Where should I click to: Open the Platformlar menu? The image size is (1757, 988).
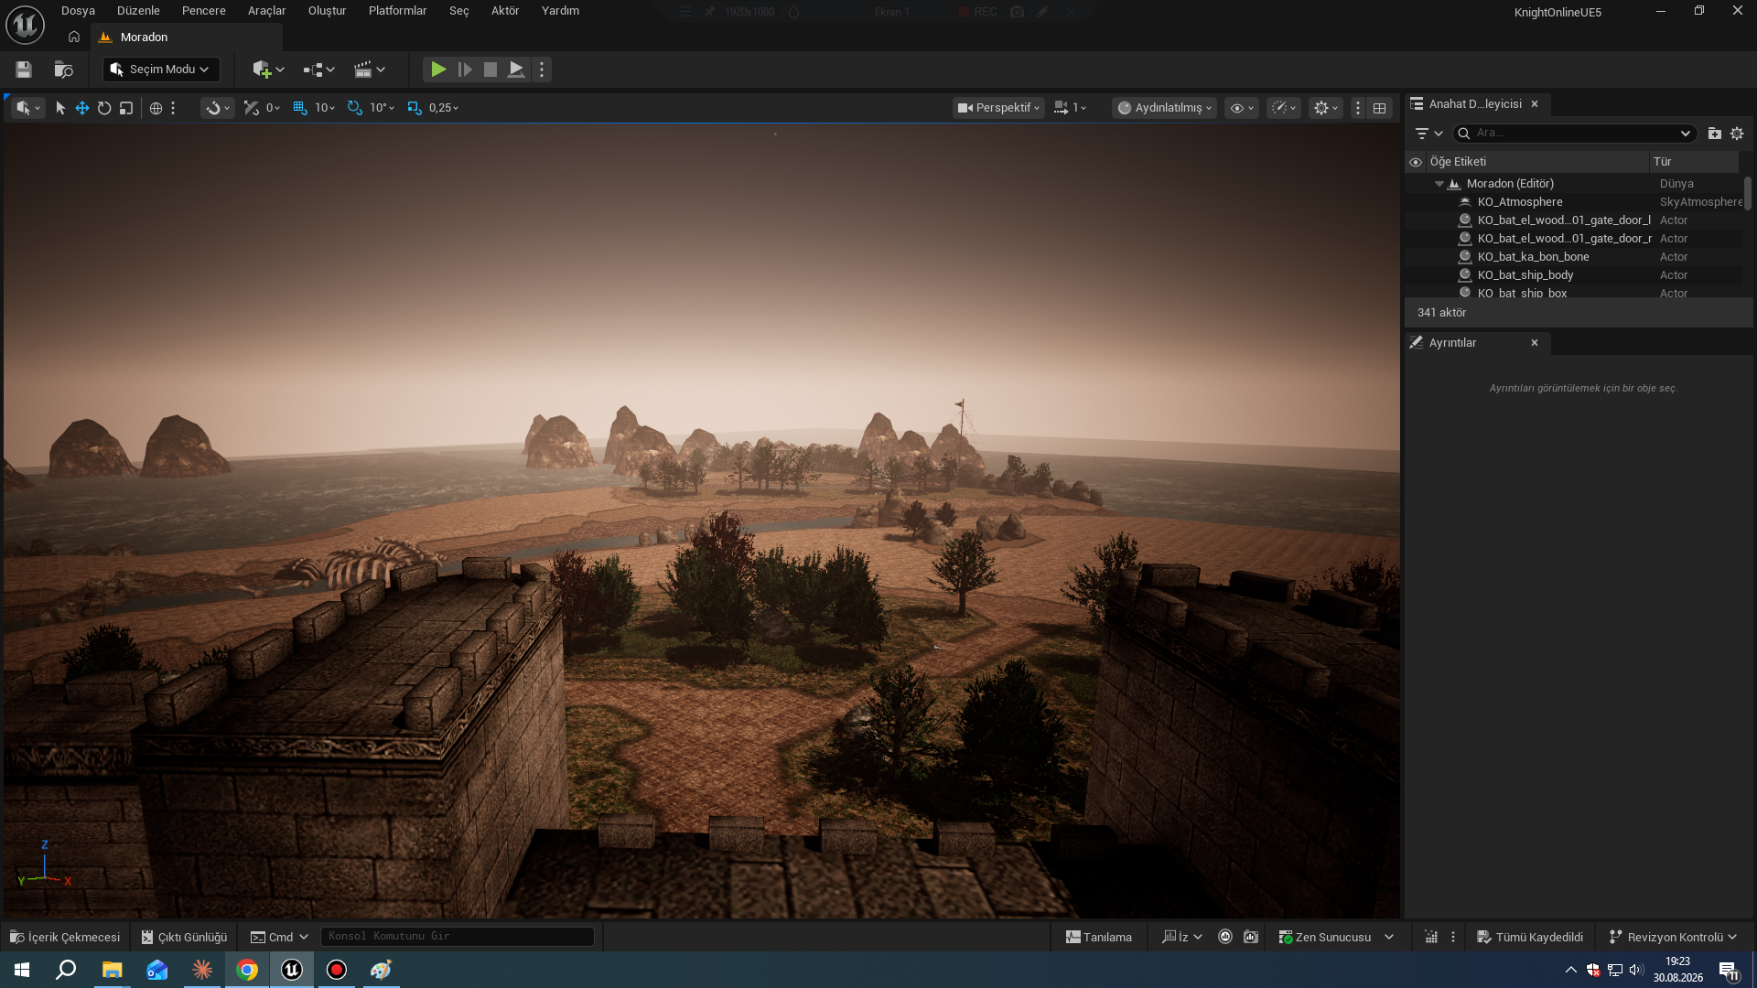pyautogui.click(x=397, y=11)
